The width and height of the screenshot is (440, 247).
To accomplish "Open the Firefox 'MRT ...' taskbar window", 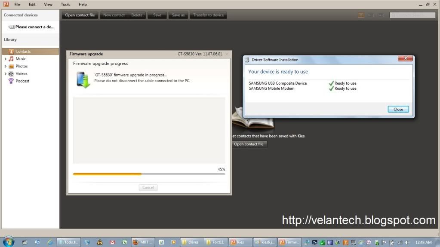I will 143,242.
